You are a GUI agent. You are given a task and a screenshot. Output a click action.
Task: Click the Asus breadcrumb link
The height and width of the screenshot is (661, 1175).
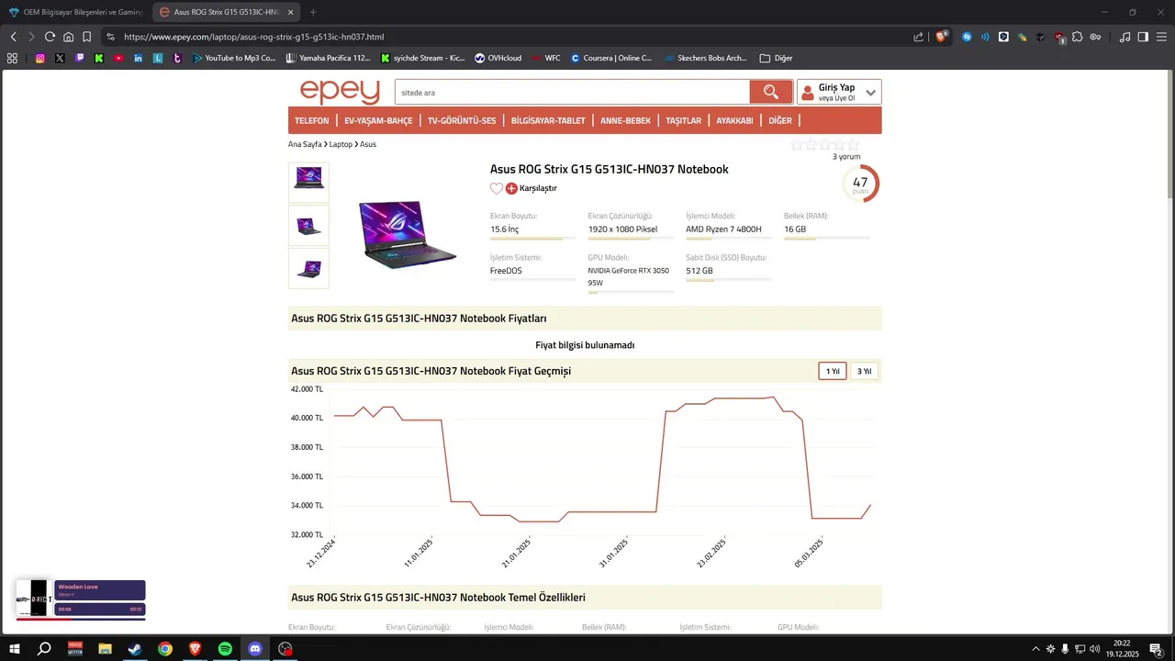(x=368, y=144)
